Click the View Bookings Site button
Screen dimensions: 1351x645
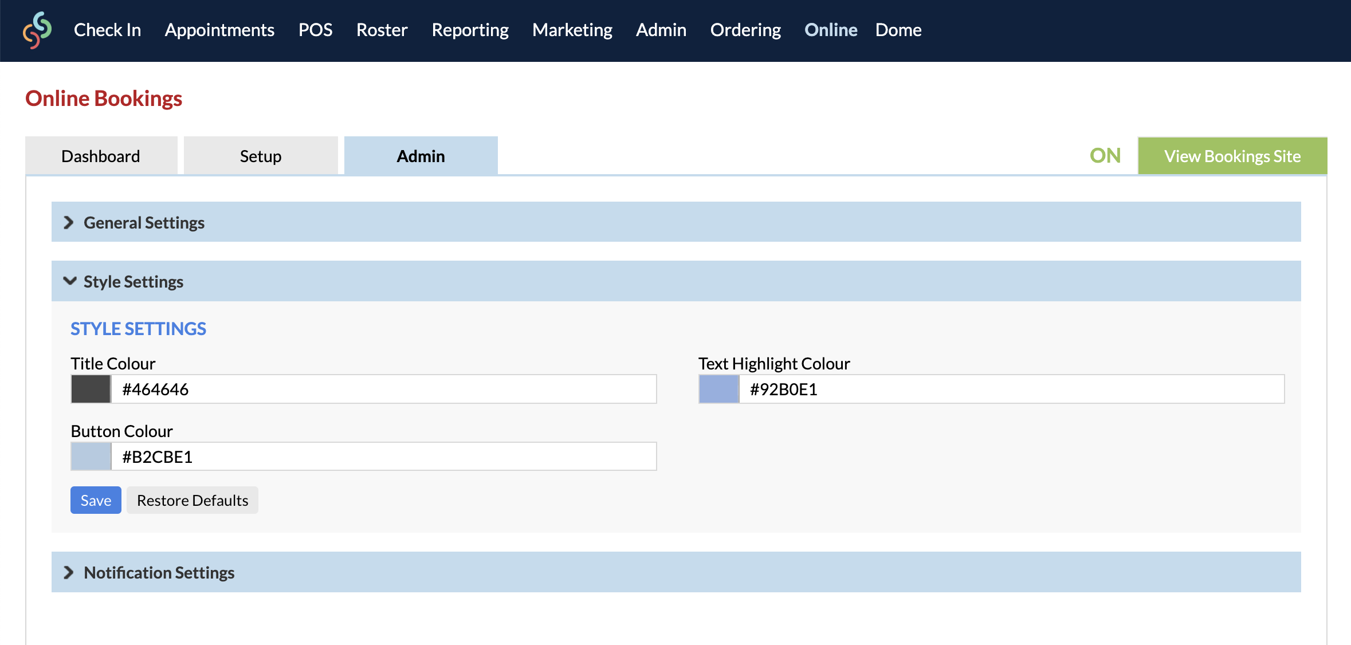[x=1232, y=156]
